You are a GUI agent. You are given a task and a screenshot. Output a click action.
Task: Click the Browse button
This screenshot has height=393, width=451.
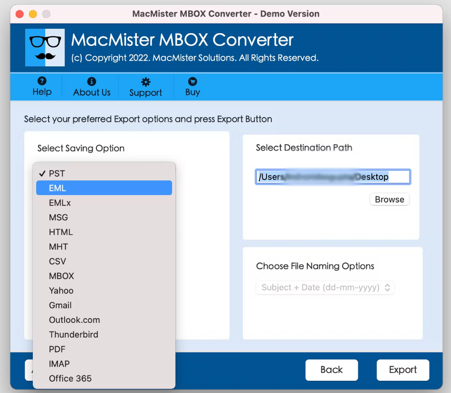coord(390,199)
